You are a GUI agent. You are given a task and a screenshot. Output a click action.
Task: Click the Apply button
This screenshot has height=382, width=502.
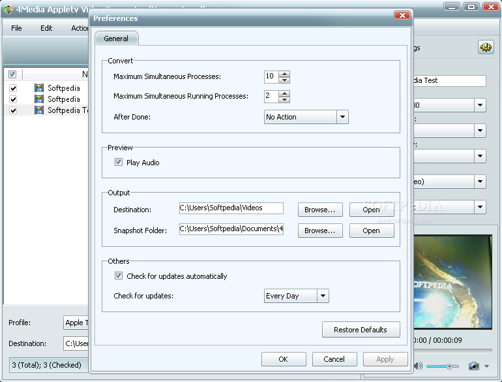385,359
